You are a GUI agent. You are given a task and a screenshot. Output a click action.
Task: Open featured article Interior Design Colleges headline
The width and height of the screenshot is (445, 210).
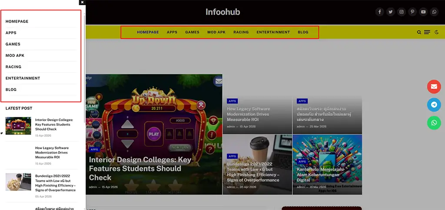(140, 169)
